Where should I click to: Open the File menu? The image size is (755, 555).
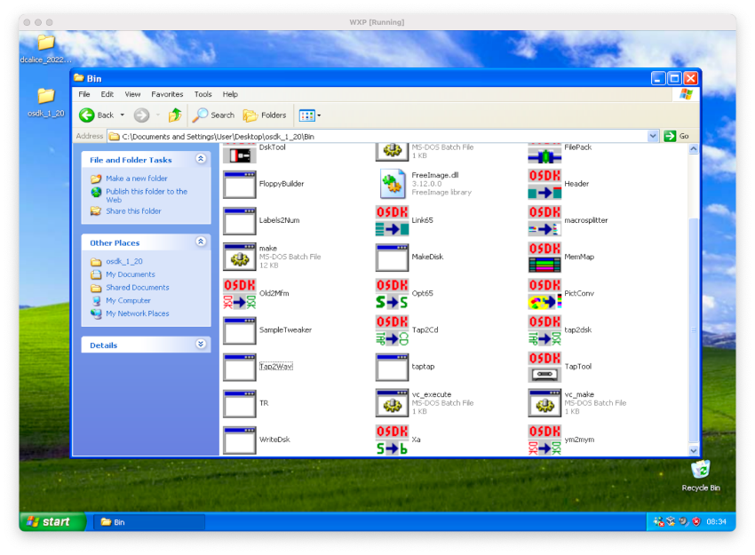84,94
